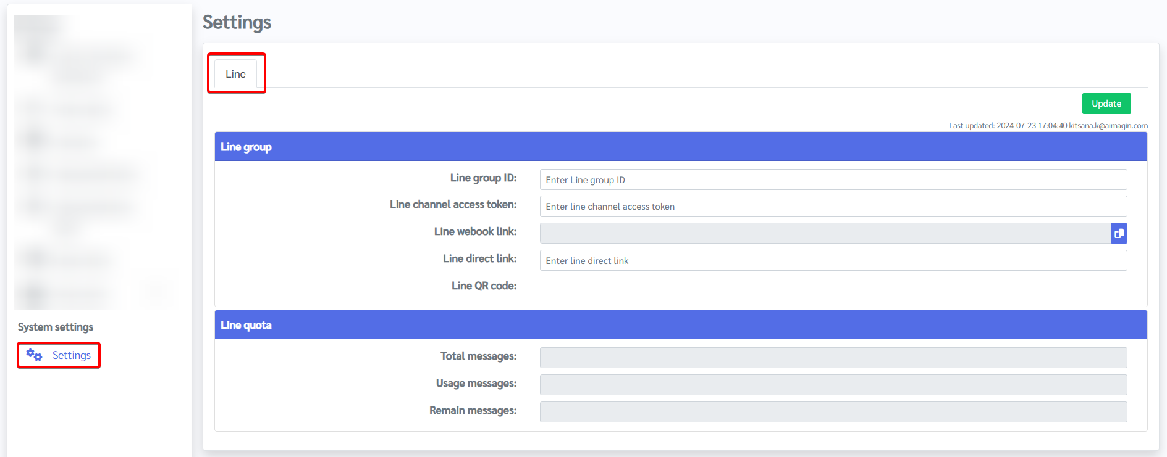The width and height of the screenshot is (1167, 457).
Task: Switch to the Line tab
Action: (235, 74)
